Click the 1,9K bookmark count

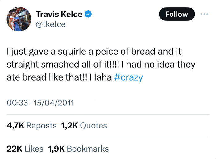pyautogui.click(x=56, y=149)
